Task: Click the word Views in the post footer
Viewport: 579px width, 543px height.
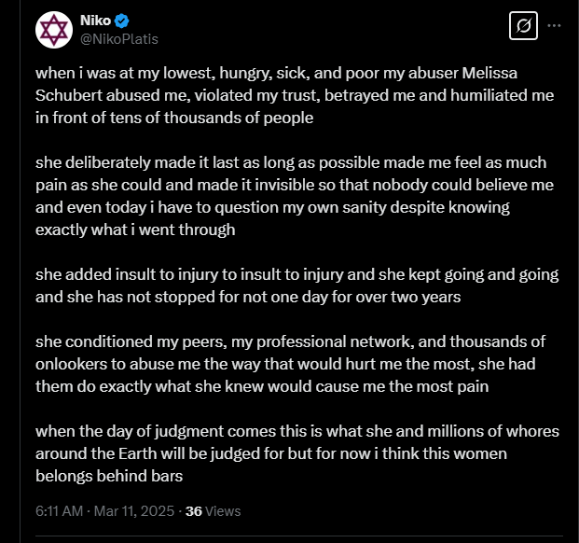Action: (x=223, y=511)
